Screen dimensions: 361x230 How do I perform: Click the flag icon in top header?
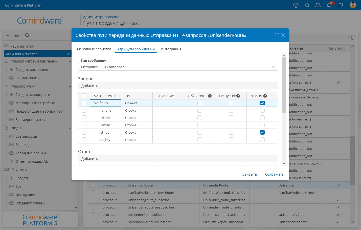point(341,5)
